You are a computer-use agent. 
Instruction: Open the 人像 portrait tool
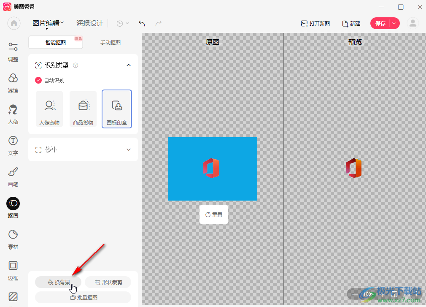click(x=13, y=114)
